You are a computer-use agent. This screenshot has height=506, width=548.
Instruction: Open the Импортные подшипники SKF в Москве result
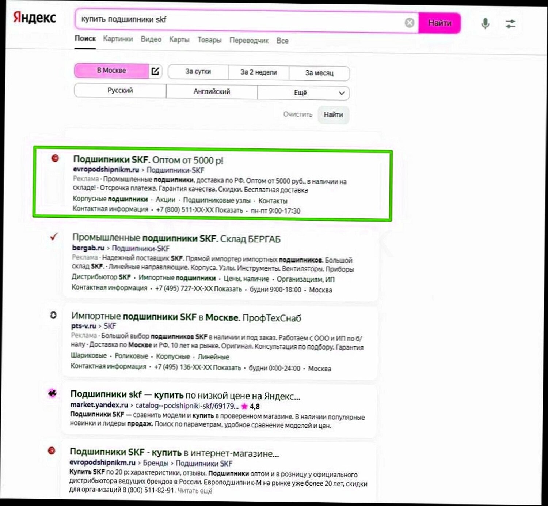click(186, 317)
